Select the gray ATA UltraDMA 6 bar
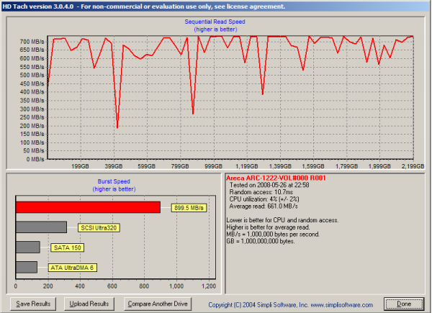Screen dimensions: 432x313 (27, 267)
